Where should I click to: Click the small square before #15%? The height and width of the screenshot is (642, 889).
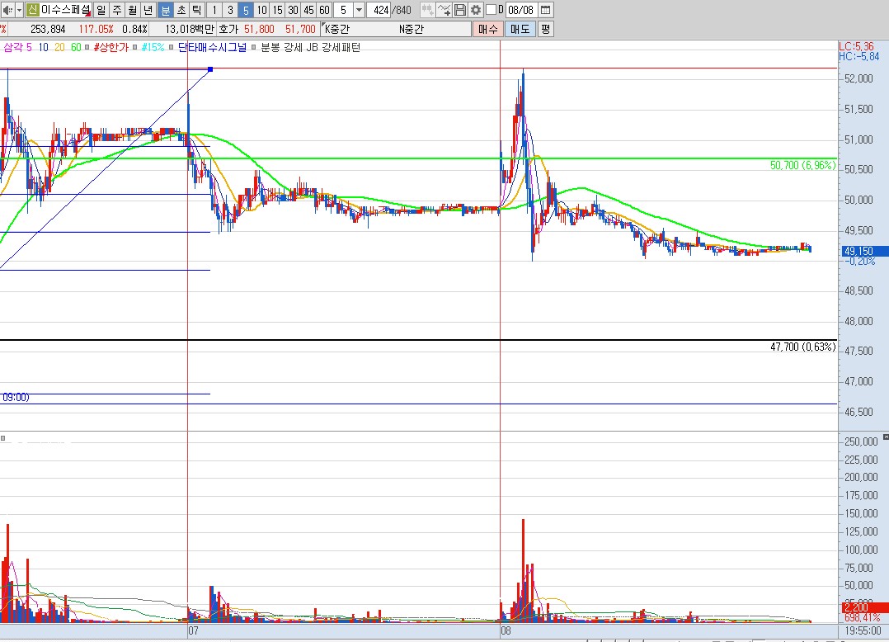135,48
